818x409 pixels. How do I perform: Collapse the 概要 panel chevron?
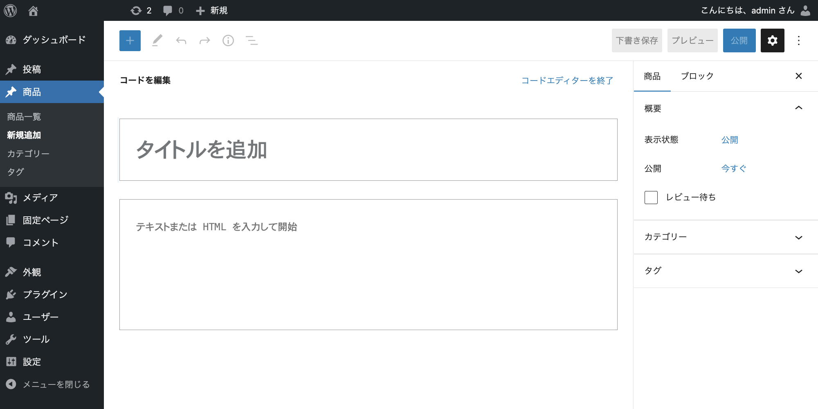(x=798, y=108)
